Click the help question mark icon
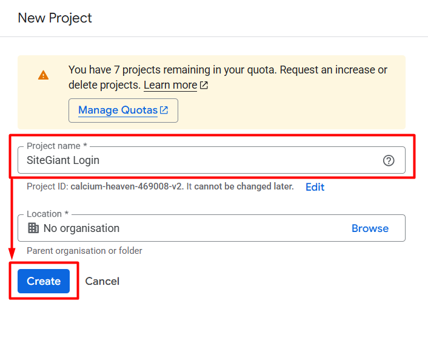The width and height of the screenshot is (428, 351). click(389, 160)
